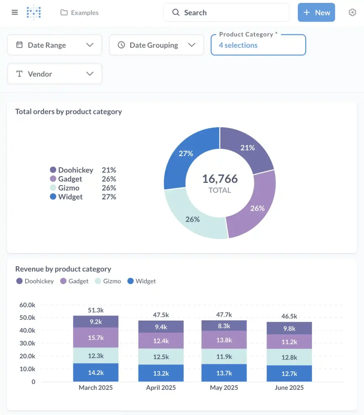This screenshot has height=415, width=364.
Task: Click the magnifier icon in search
Action: pos(176,13)
